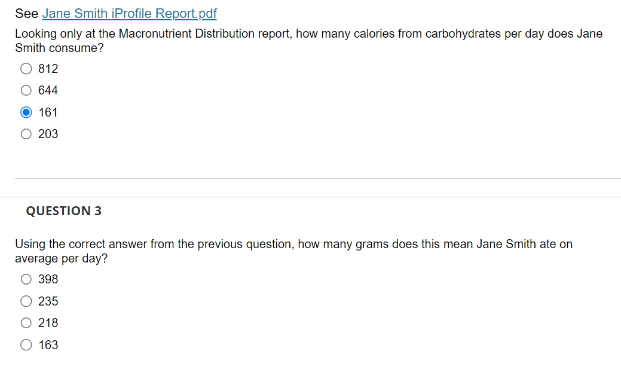This screenshot has width=621, height=388.
Task: Click the 218 radio circle
Action: pos(26,323)
